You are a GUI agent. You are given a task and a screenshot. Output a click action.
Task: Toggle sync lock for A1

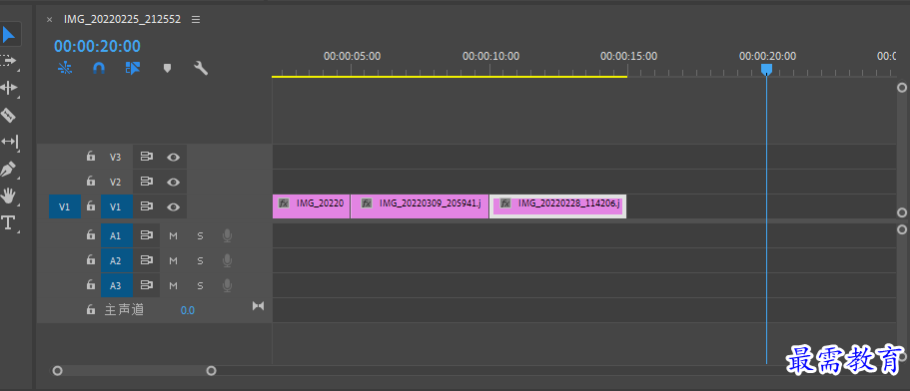[146, 235]
